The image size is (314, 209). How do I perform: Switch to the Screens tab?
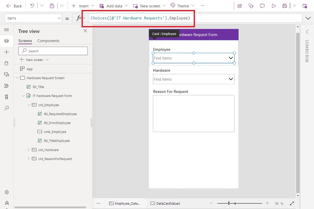[25, 41]
